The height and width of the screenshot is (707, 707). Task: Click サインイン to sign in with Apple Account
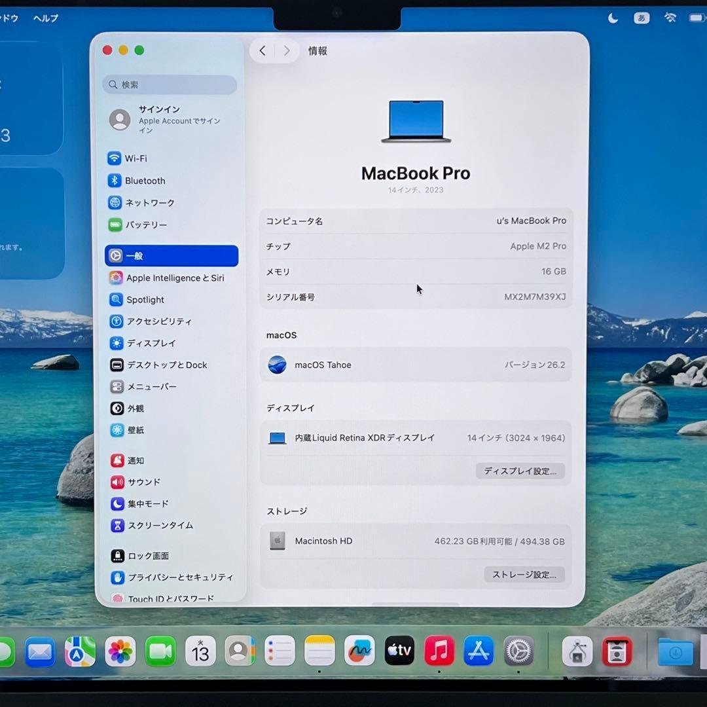point(159,109)
